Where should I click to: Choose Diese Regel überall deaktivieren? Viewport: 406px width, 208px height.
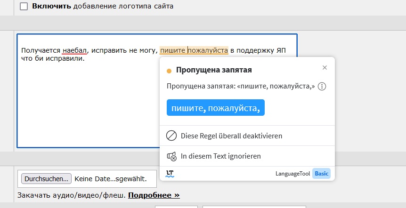(247, 136)
